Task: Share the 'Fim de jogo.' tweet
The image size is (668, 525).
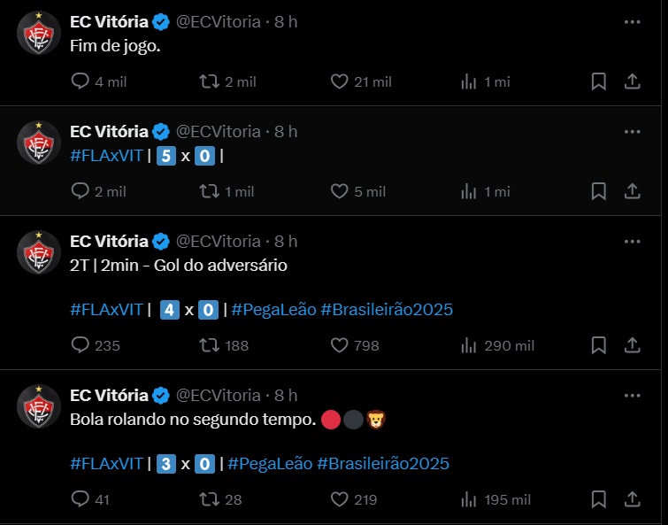Action: pyautogui.click(x=633, y=81)
